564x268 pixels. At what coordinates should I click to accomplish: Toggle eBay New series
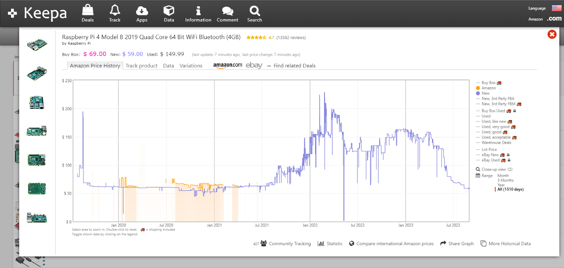(493, 155)
